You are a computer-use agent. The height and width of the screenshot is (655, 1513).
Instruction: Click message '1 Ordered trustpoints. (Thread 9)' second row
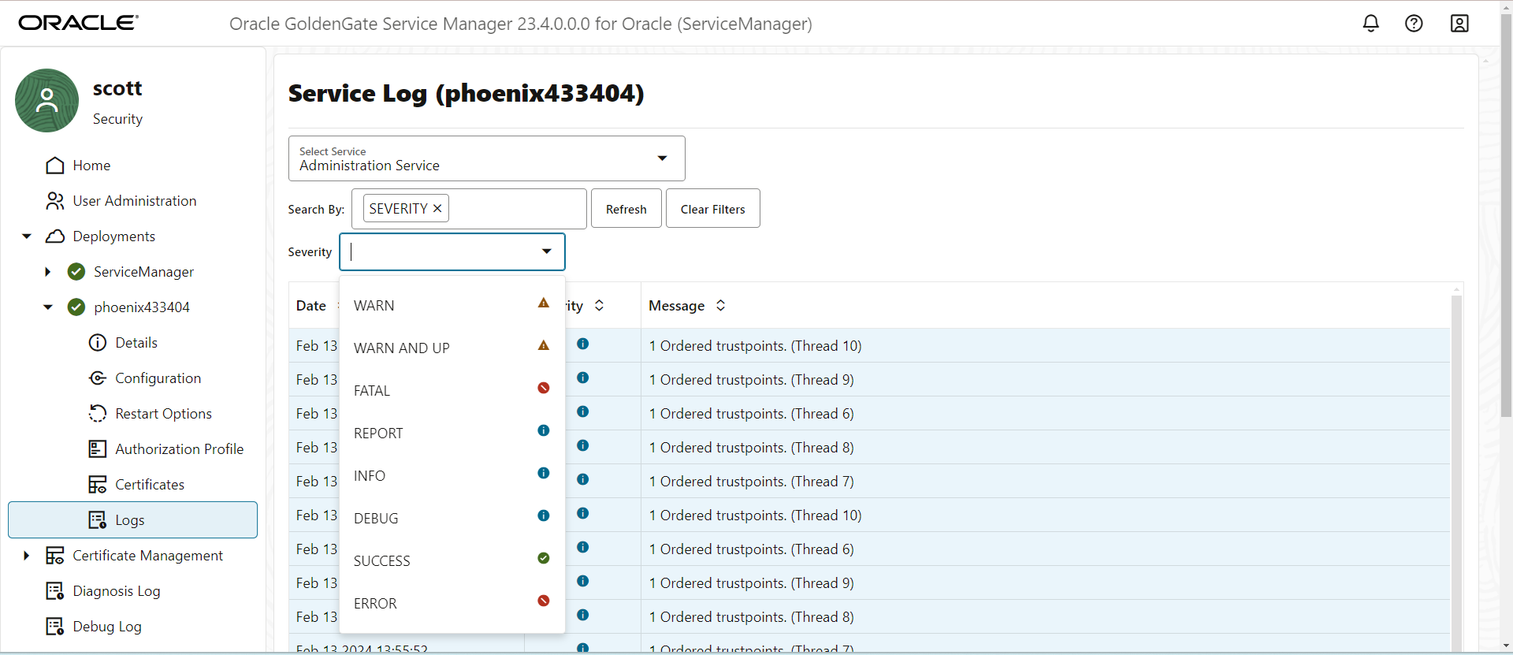click(751, 380)
